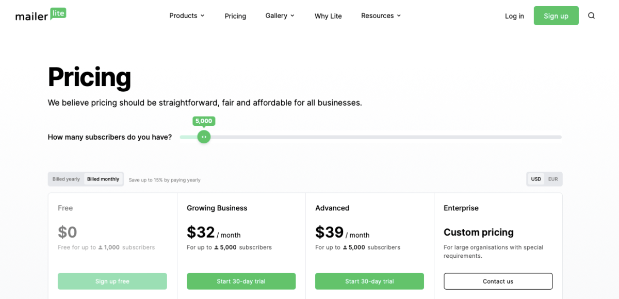619x299 pixels.
Task: Start the 30-day trial for Advanced plan
Action: pos(369,281)
